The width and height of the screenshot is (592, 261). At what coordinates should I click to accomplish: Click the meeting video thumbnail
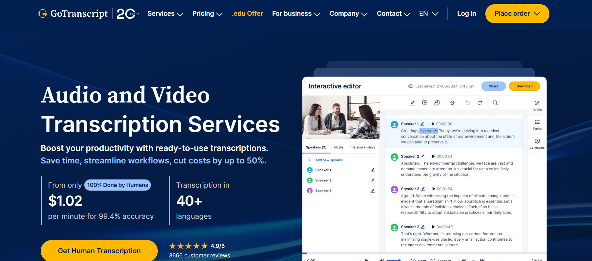tap(341, 117)
